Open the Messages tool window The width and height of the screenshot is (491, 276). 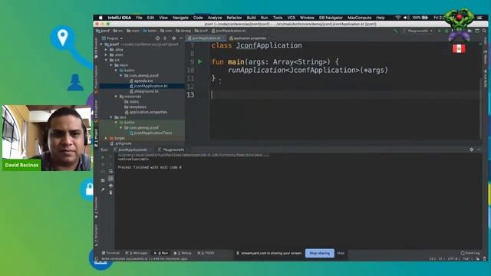pyautogui.click(x=137, y=253)
